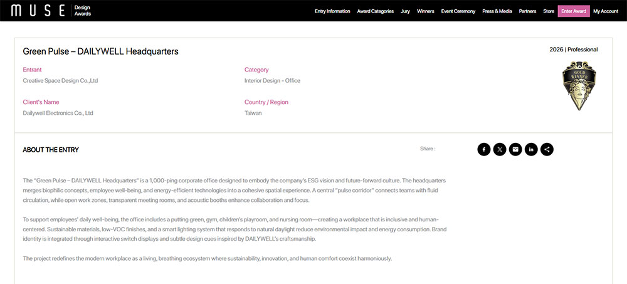Share entry via email icon

(515, 150)
